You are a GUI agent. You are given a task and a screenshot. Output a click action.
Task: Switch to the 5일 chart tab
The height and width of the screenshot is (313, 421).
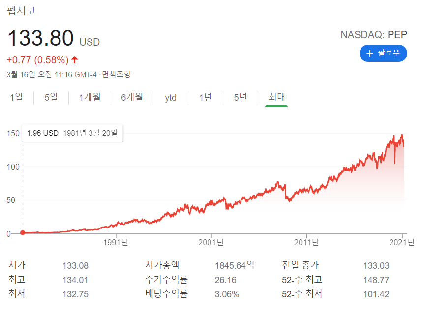51,97
